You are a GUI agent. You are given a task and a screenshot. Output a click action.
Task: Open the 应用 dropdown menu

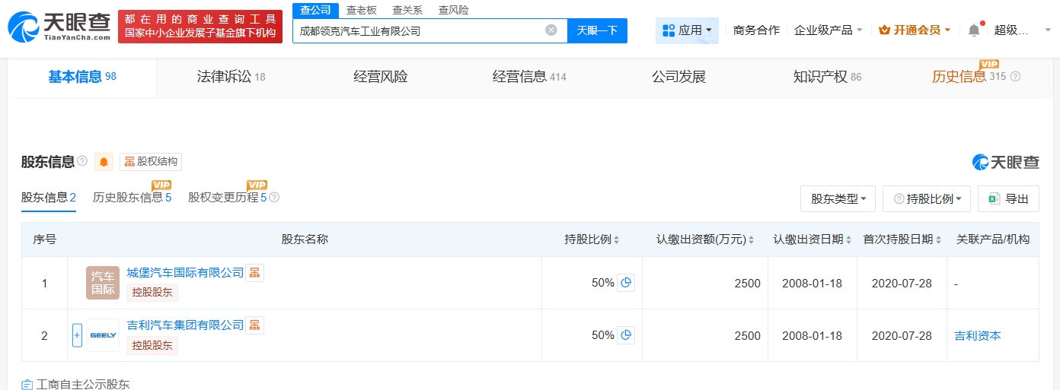point(687,30)
